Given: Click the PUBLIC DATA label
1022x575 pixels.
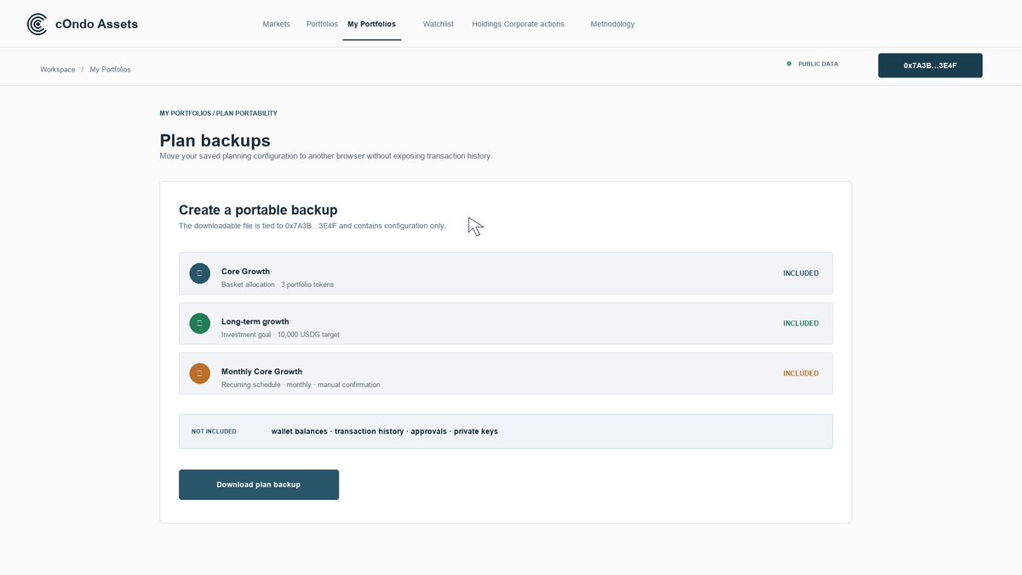Looking at the screenshot, I should coord(818,64).
